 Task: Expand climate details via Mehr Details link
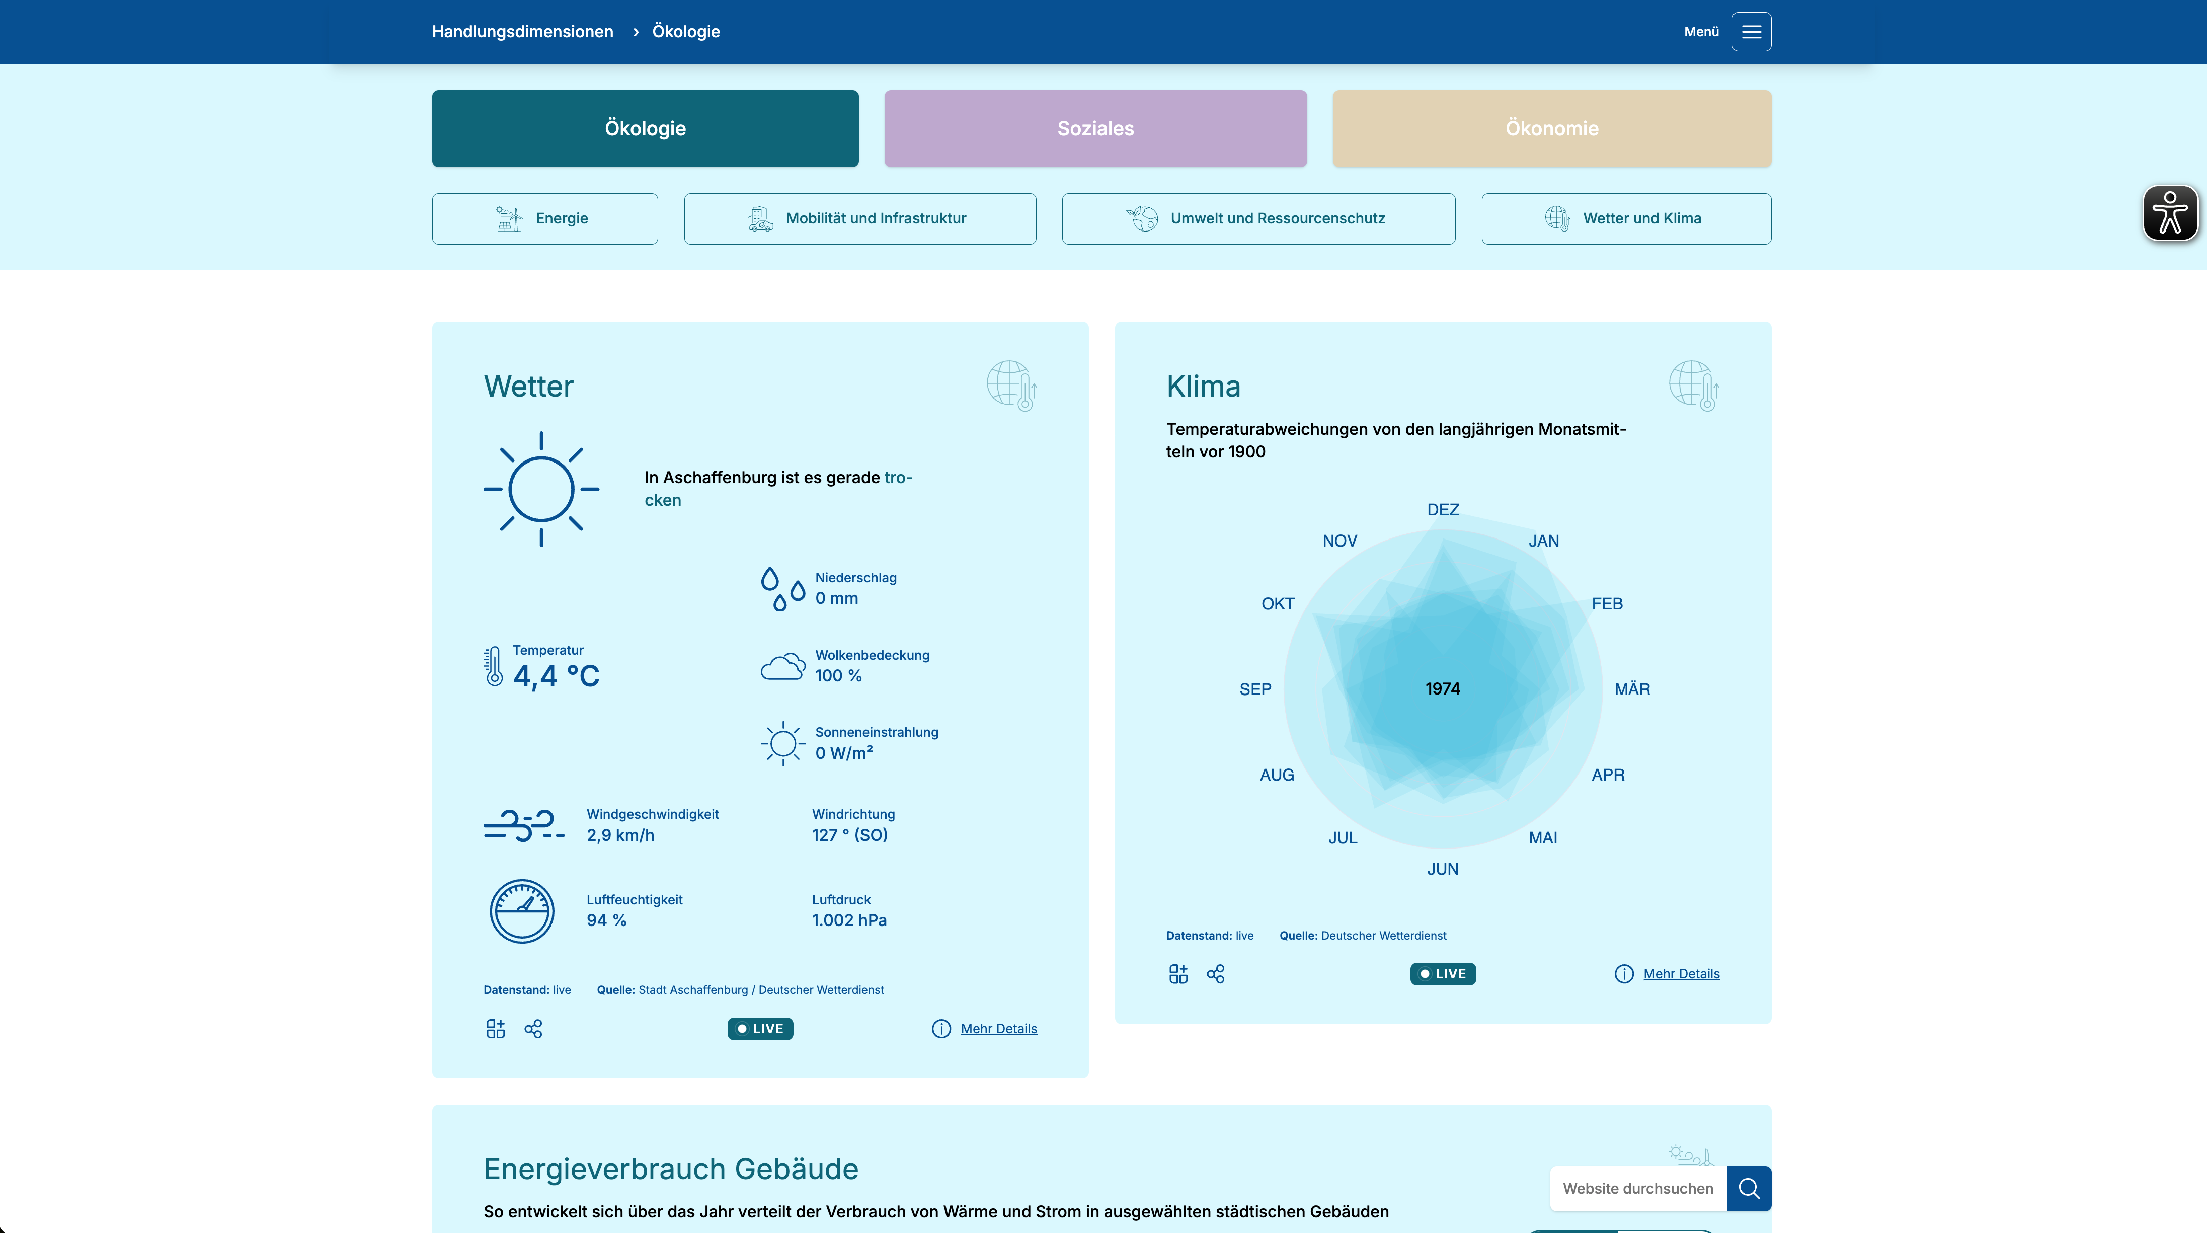pyautogui.click(x=1681, y=973)
